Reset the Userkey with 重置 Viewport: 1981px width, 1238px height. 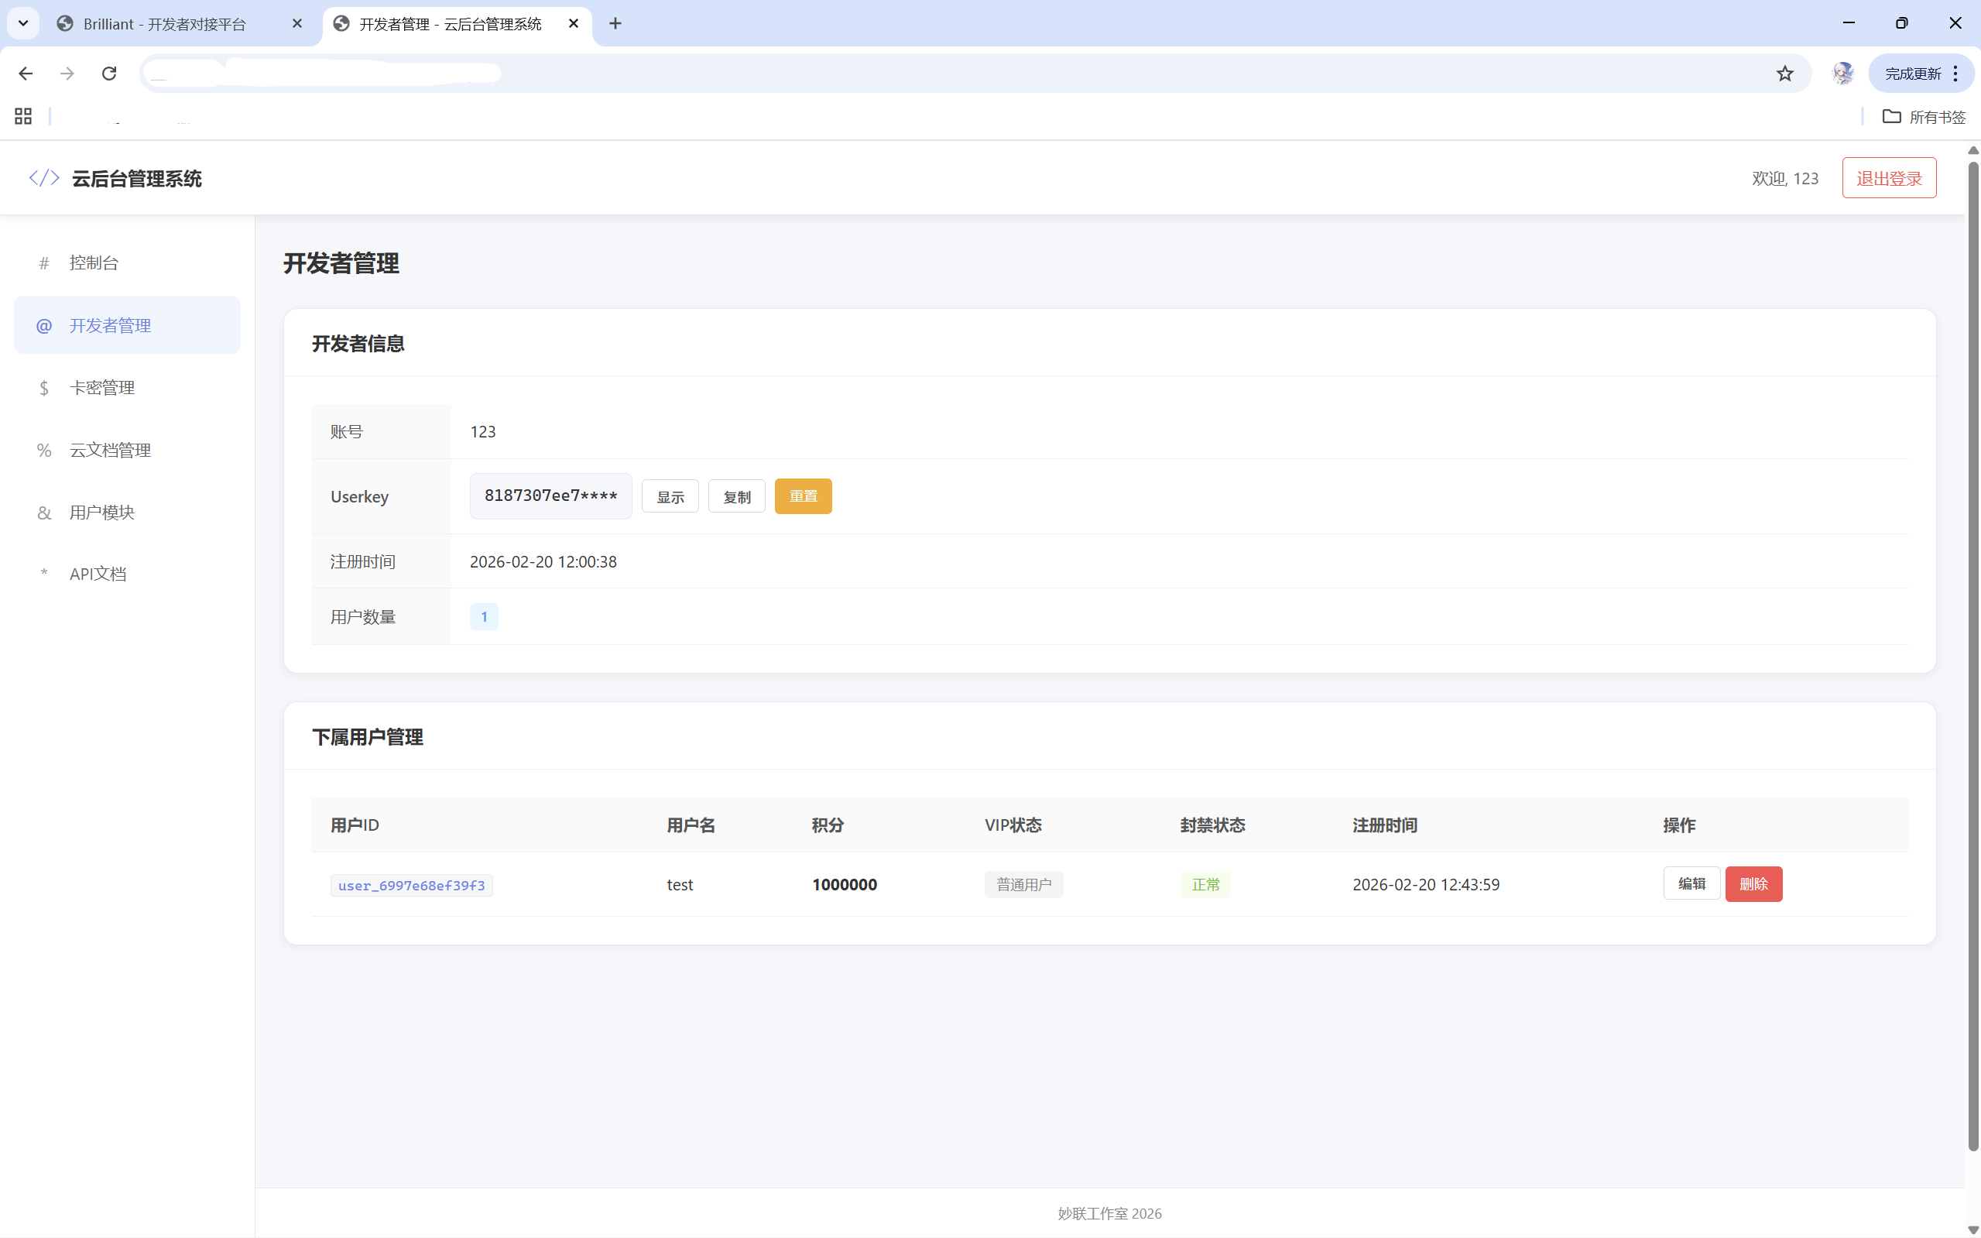[802, 496]
